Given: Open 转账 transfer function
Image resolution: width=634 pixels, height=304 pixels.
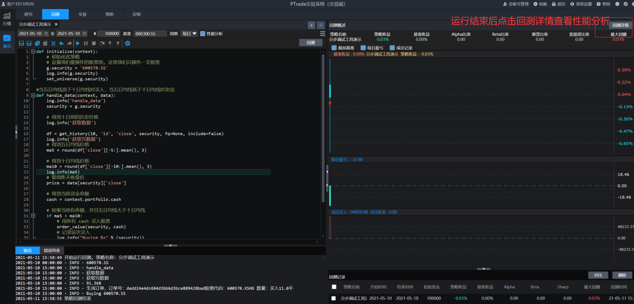Looking at the screenshot, I should tap(540, 4).
